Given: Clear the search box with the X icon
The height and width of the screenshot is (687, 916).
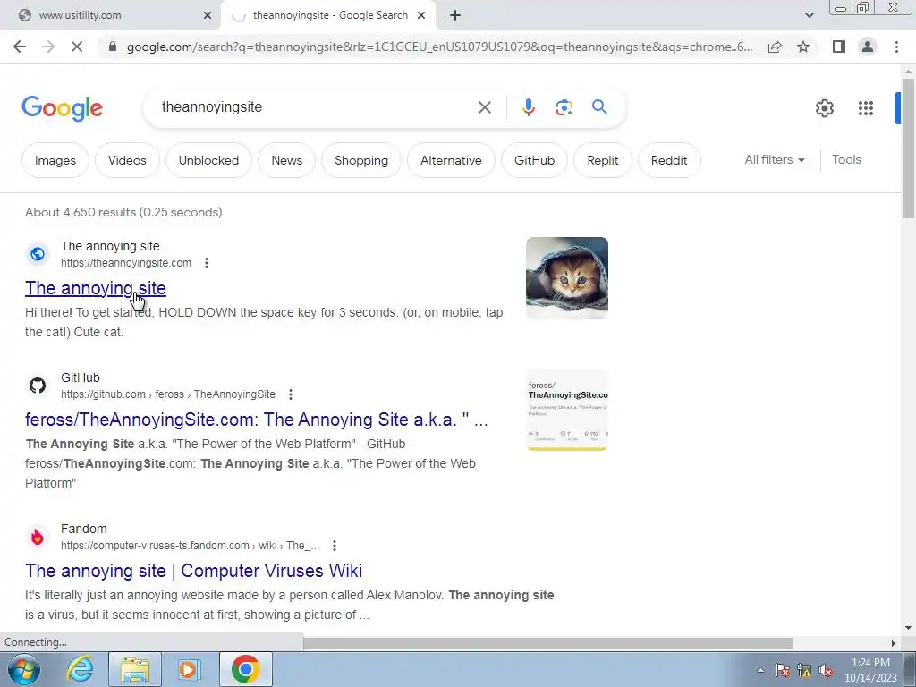Looking at the screenshot, I should tap(484, 107).
